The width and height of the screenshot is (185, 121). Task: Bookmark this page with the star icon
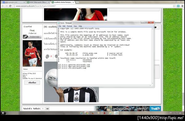174,6
